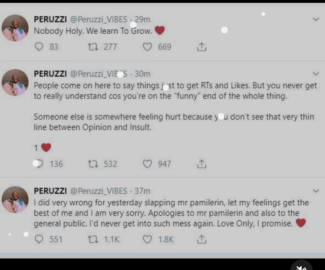Open the profile avatar beside the 30m tweet
Viewport: 325px width, 270px height.
click(15, 82)
